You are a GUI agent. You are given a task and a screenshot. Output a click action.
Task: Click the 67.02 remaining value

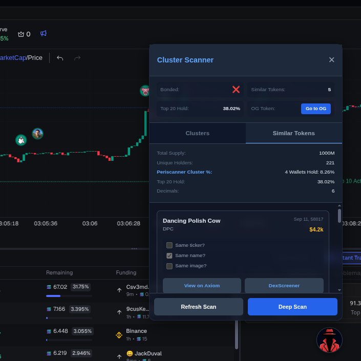[60, 287]
